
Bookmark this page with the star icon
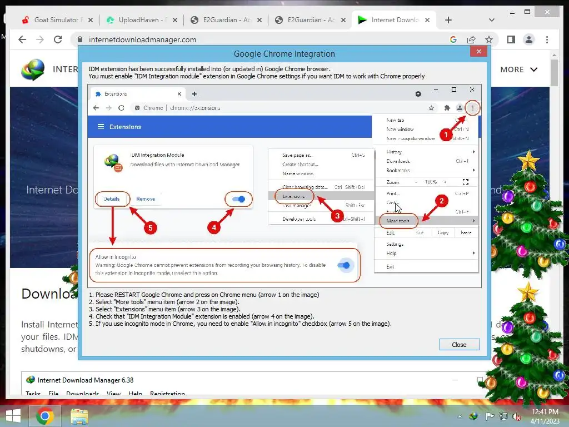click(489, 39)
